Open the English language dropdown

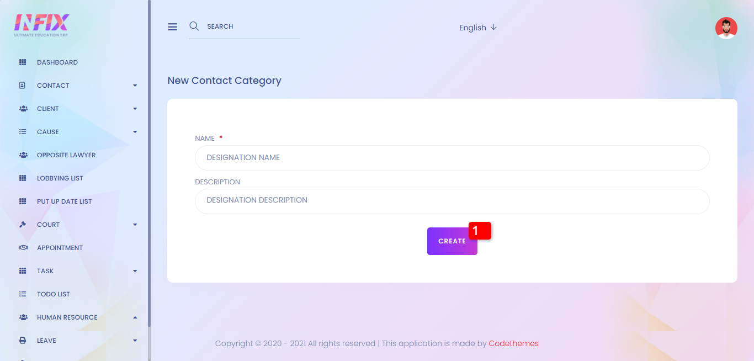[x=478, y=28]
